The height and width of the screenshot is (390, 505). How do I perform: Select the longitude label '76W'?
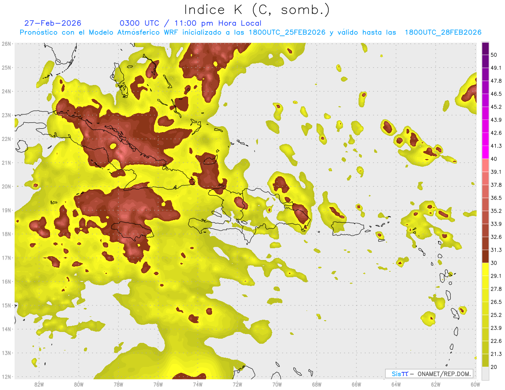point(158,385)
